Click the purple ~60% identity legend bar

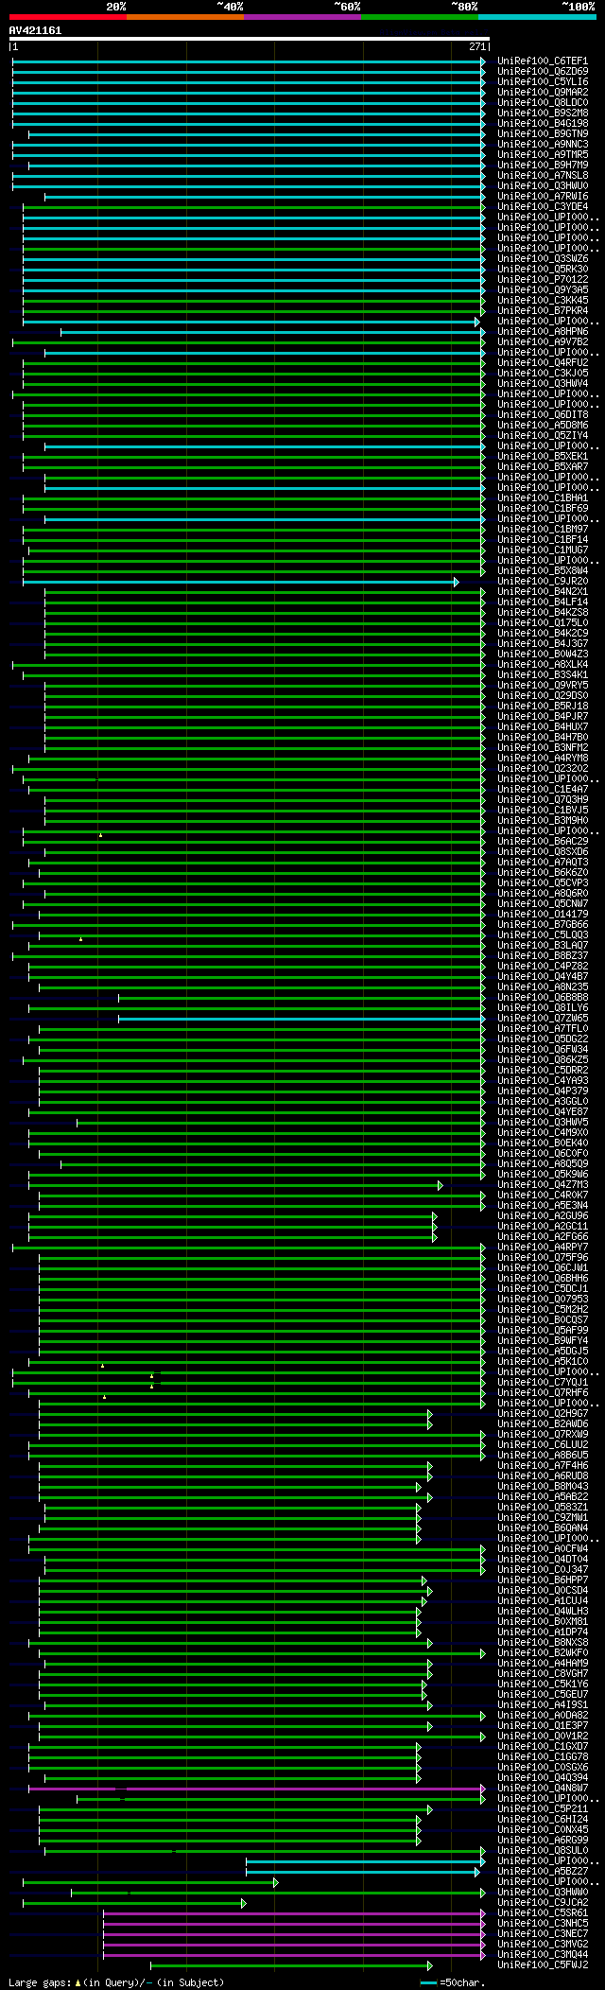302,17
